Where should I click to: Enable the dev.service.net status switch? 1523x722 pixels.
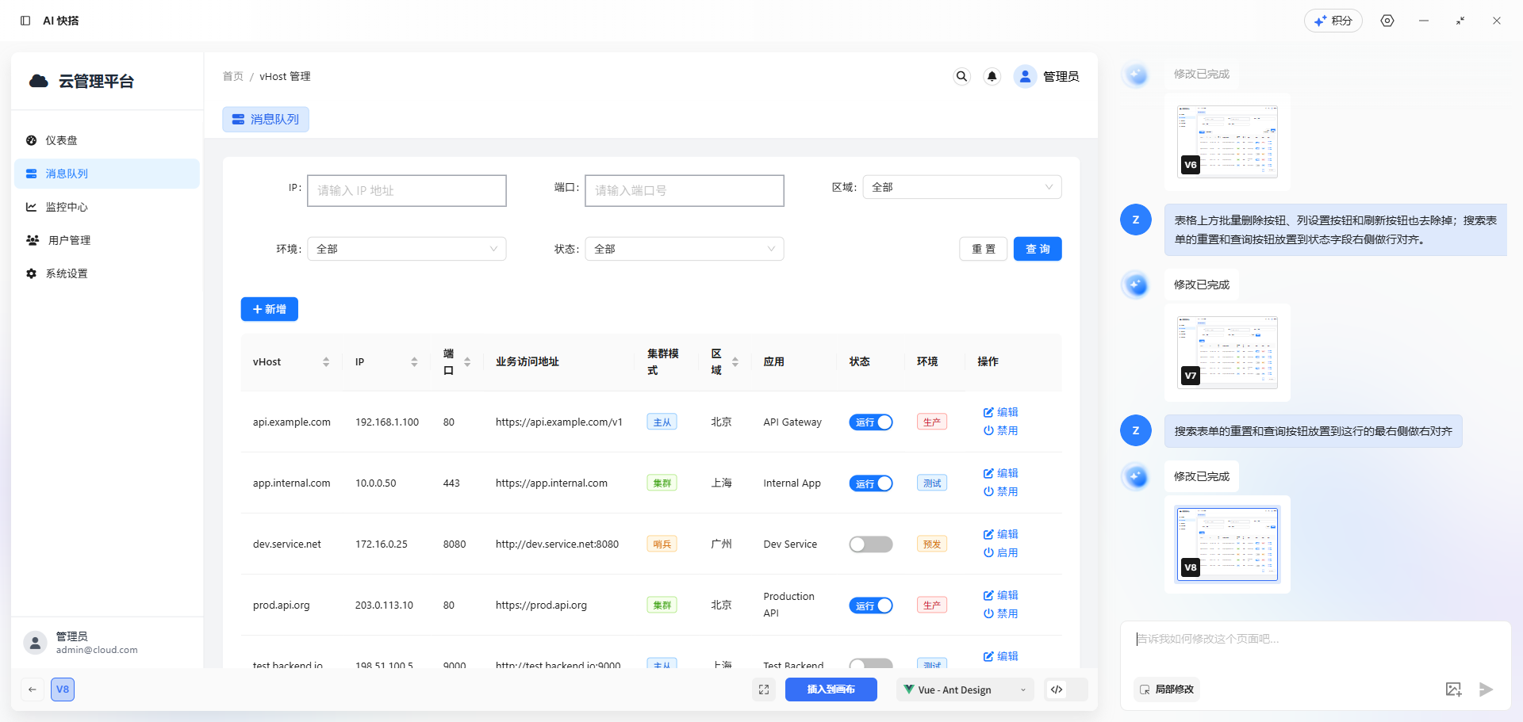pos(870,544)
